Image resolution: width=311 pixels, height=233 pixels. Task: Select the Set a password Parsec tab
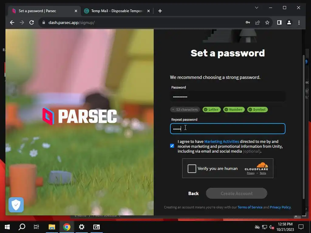tap(45, 11)
